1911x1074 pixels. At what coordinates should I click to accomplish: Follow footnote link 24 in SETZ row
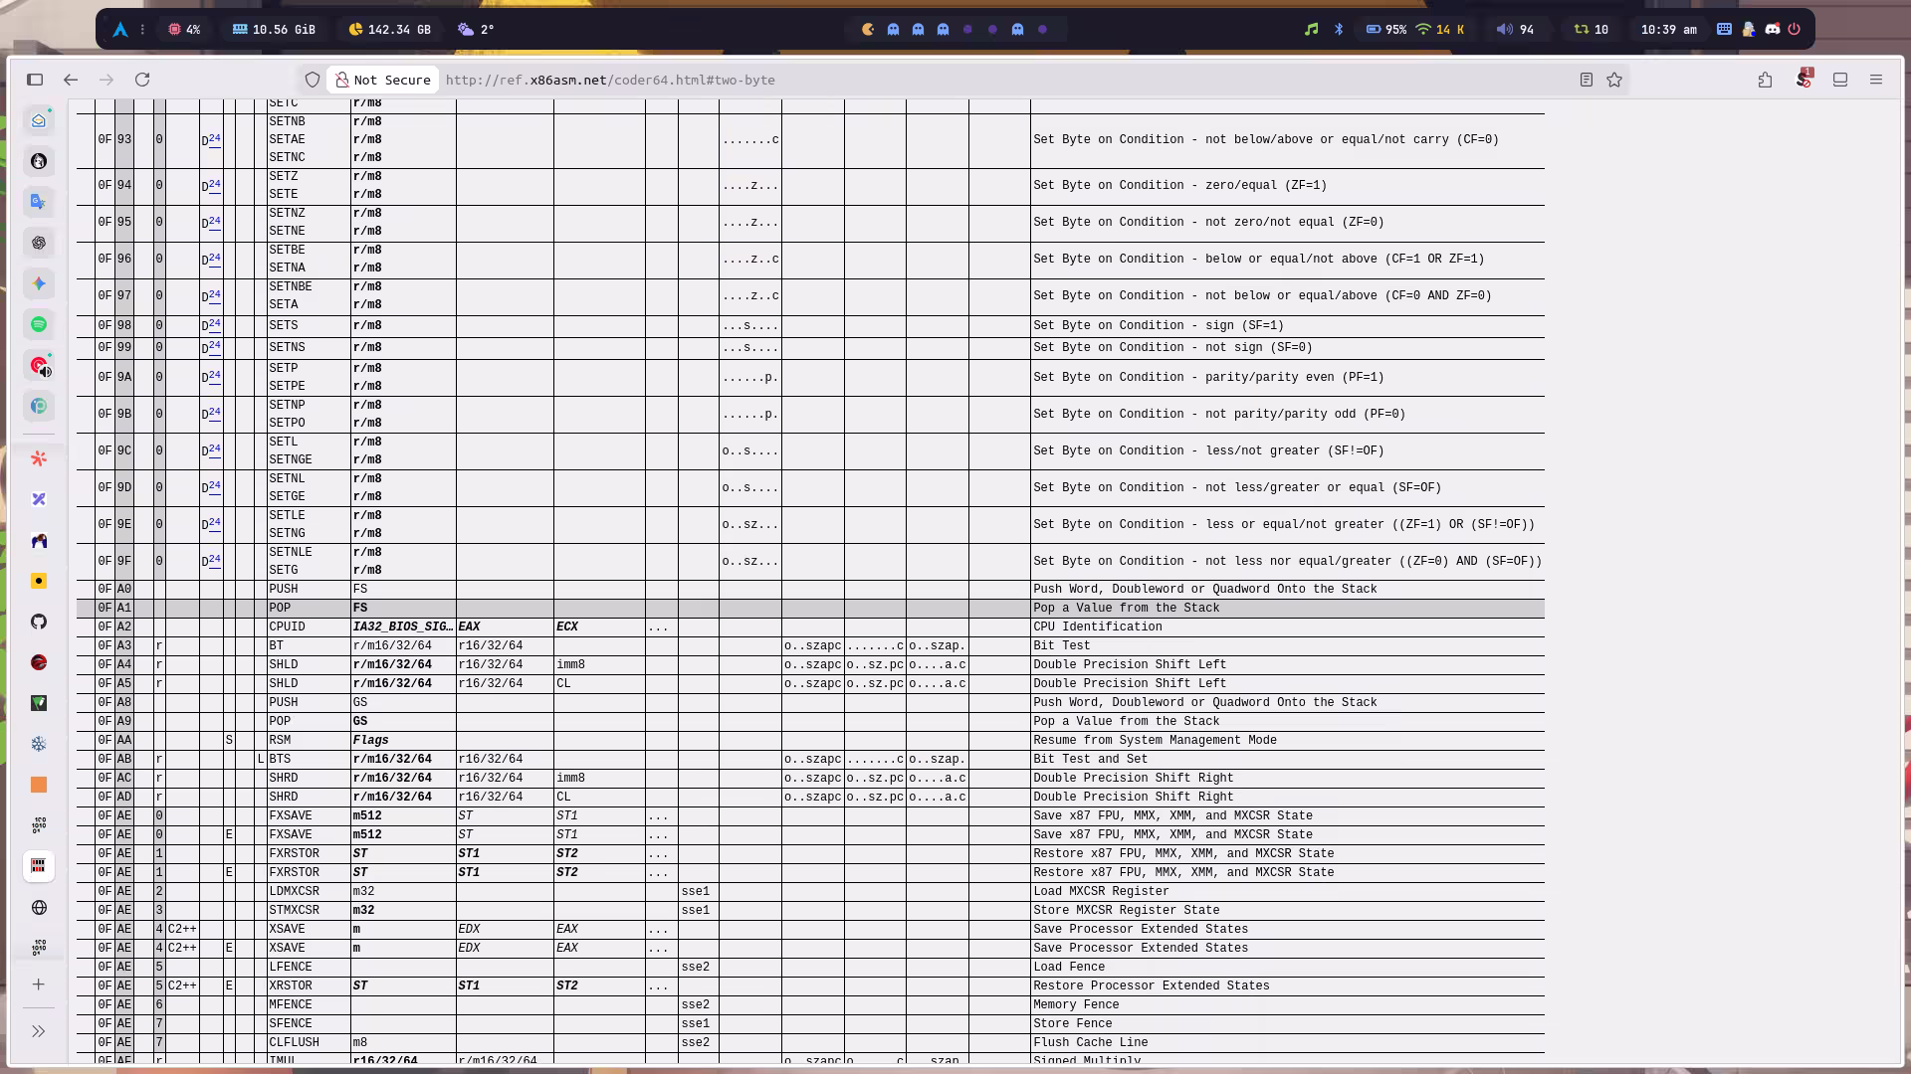(x=215, y=183)
